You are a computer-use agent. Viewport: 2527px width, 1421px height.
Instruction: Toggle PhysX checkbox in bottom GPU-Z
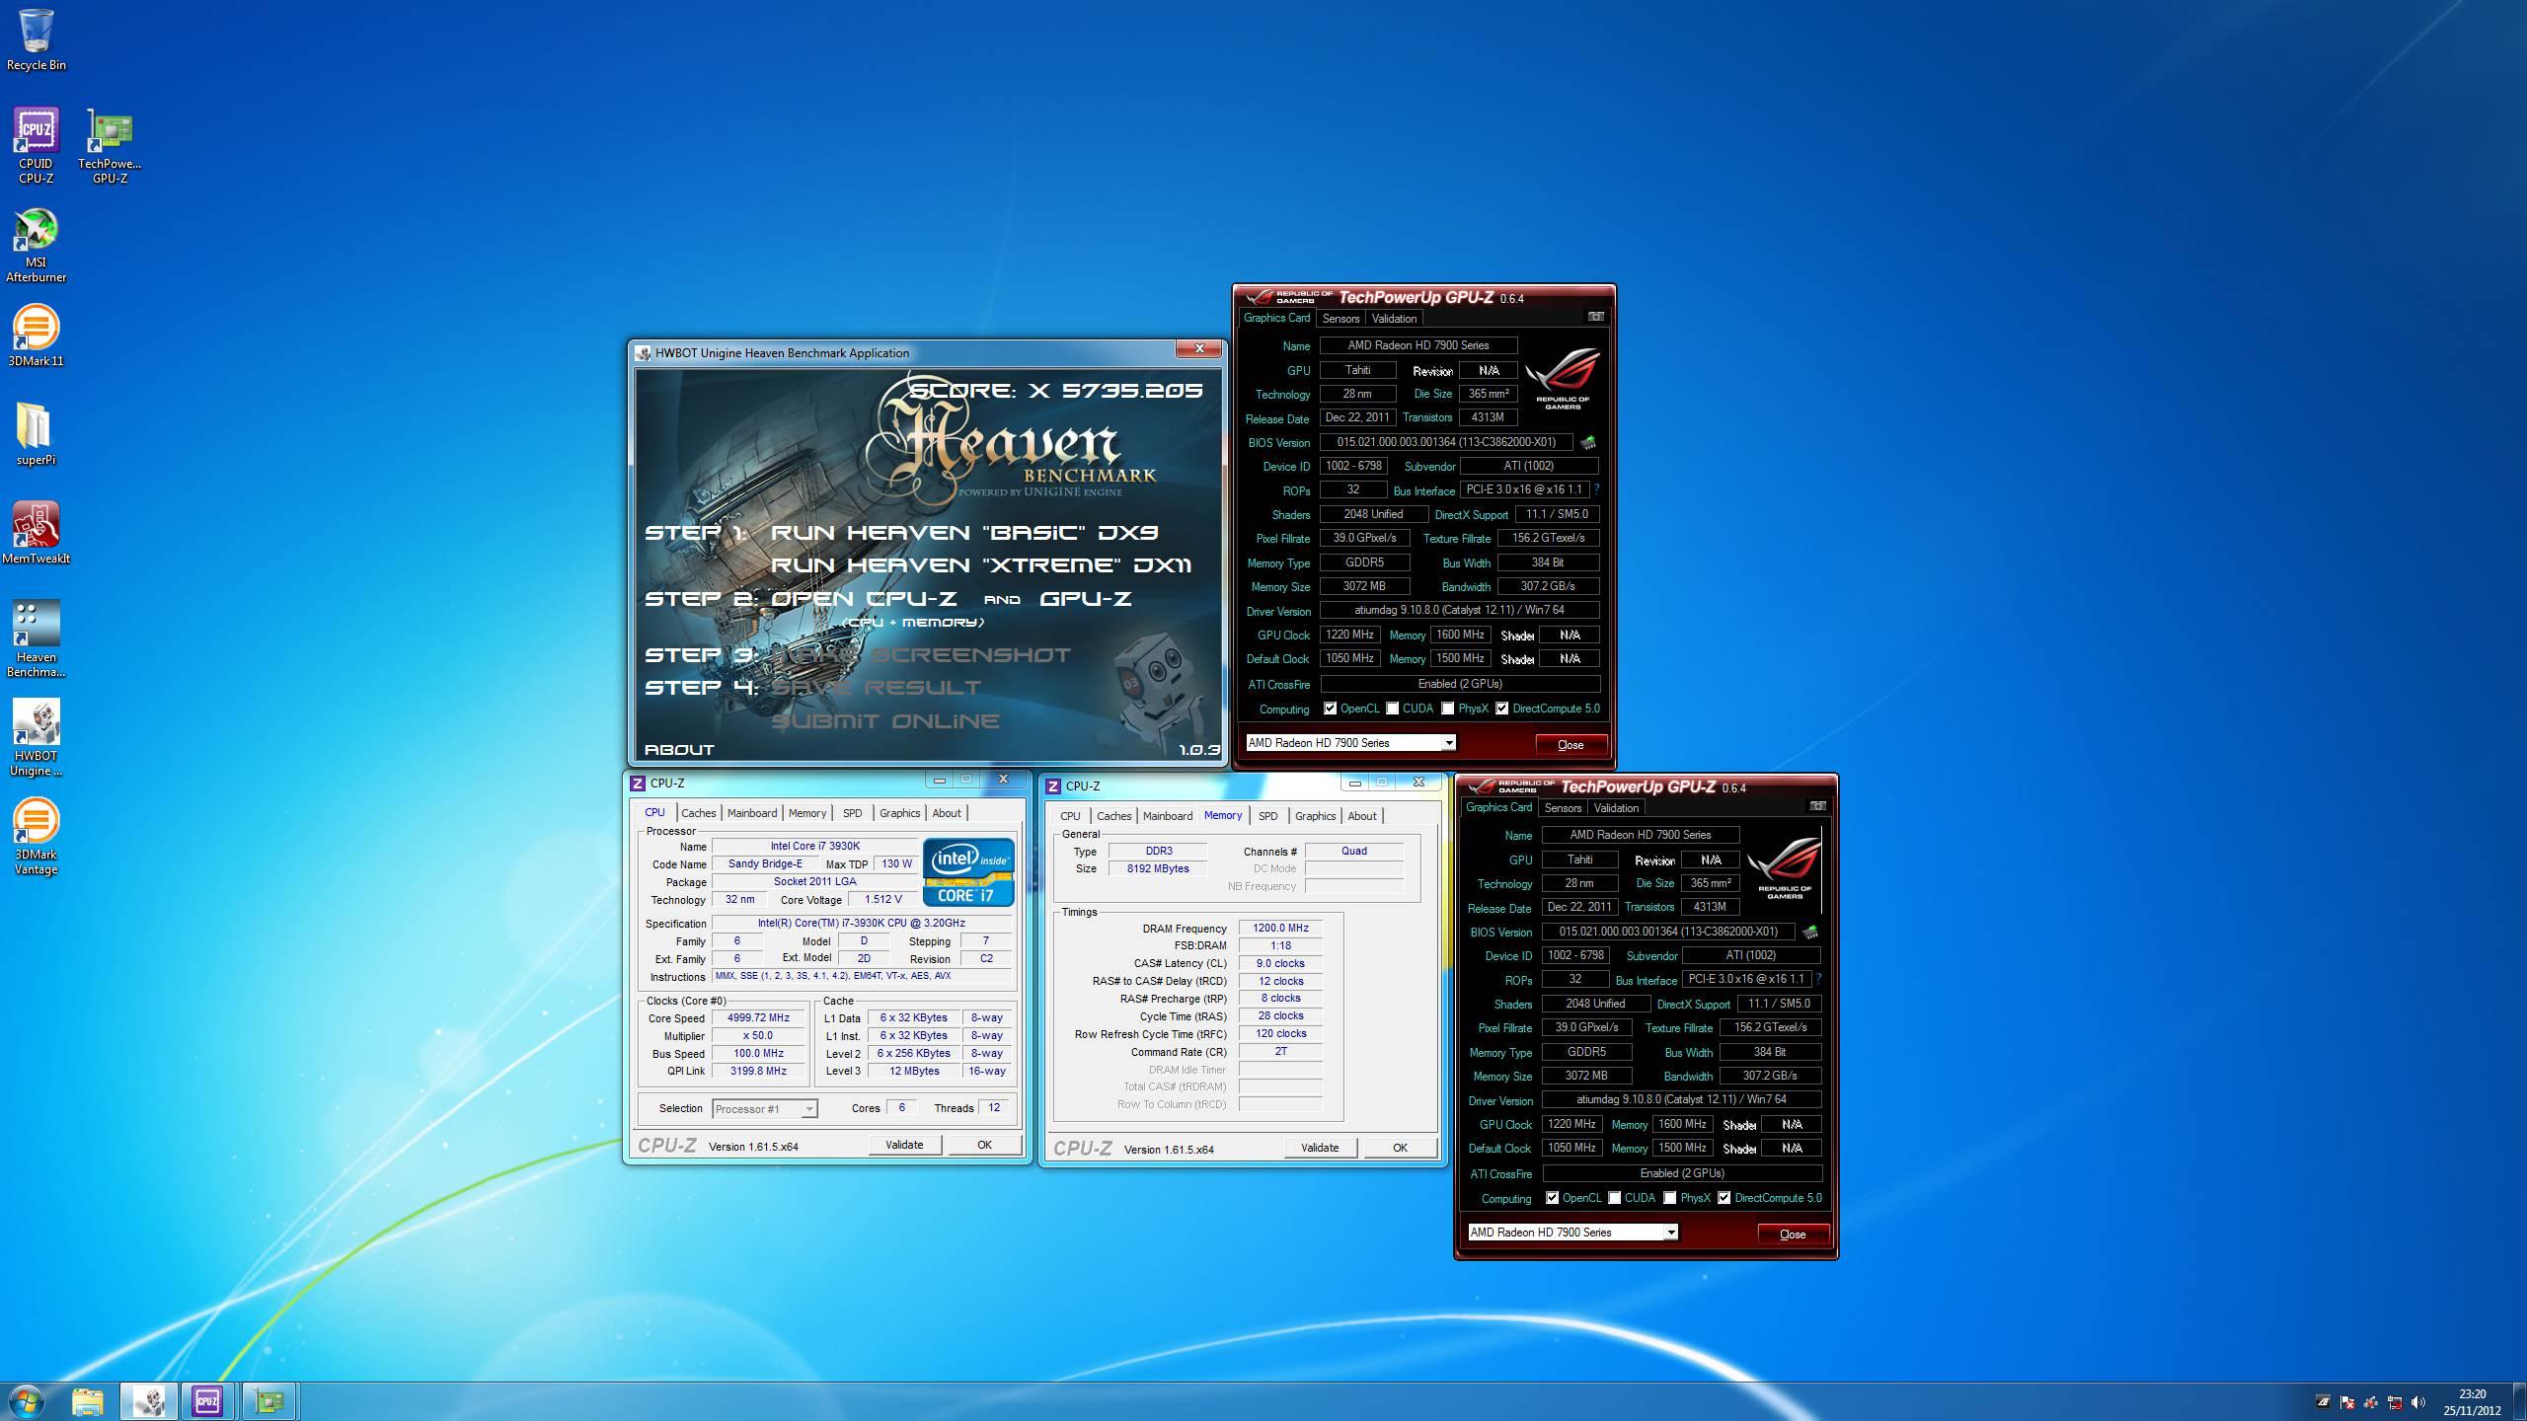(x=1669, y=1198)
